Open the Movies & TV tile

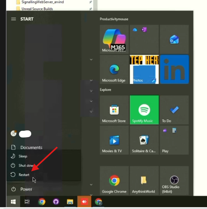[114, 140]
